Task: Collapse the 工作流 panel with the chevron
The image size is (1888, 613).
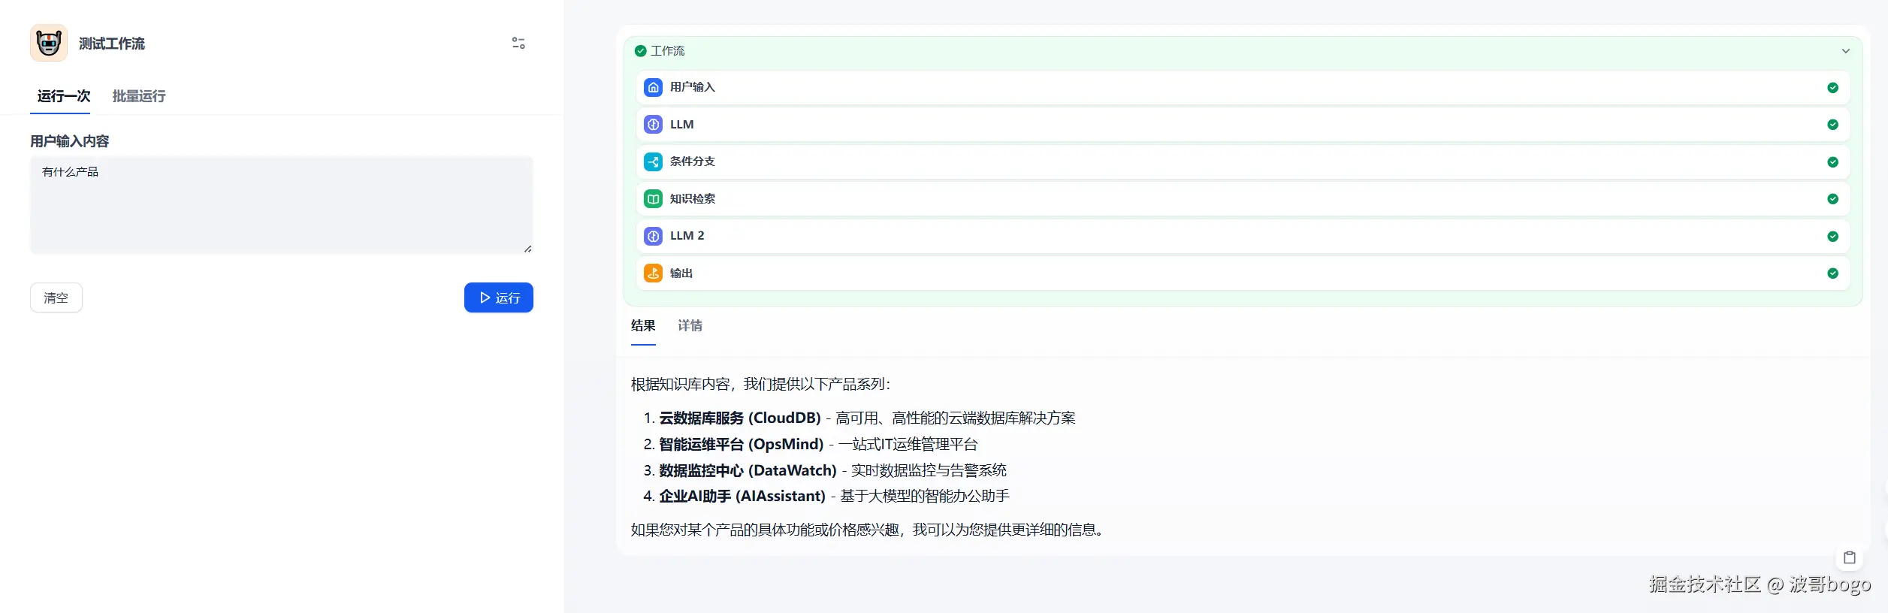Action: coord(1846,51)
